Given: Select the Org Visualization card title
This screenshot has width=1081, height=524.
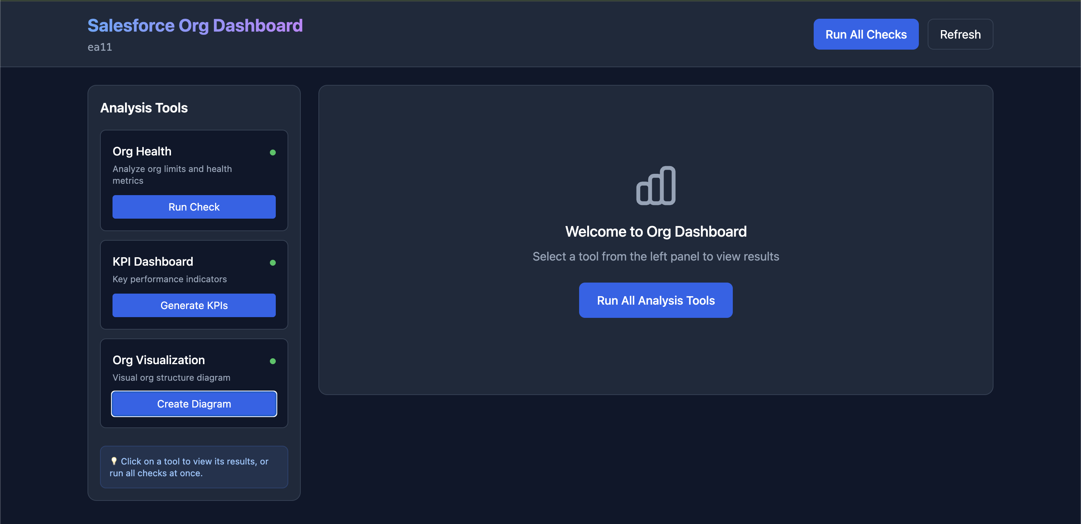Looking at the screenshot, I should coord(158,360).
